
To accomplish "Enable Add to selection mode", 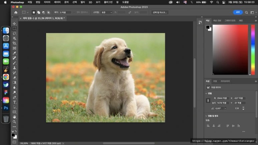I will pos(39,12).
